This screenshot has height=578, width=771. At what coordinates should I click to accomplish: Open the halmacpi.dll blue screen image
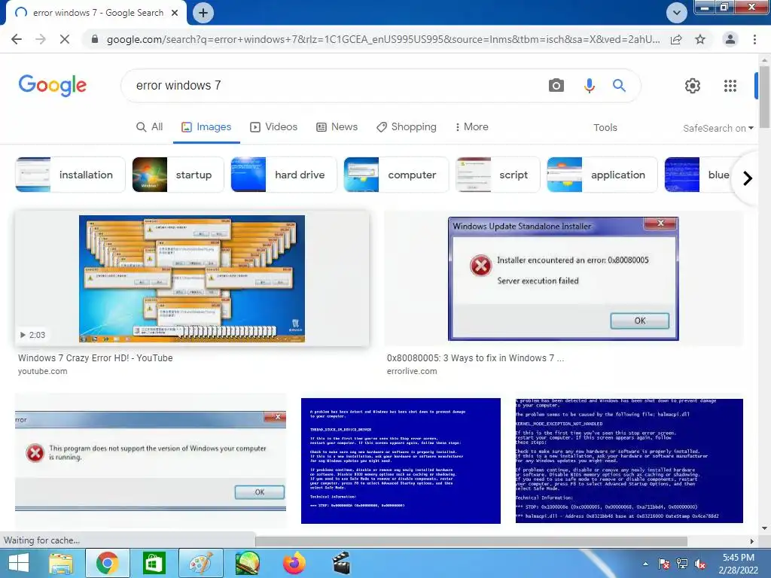click(x=629, y=461)
